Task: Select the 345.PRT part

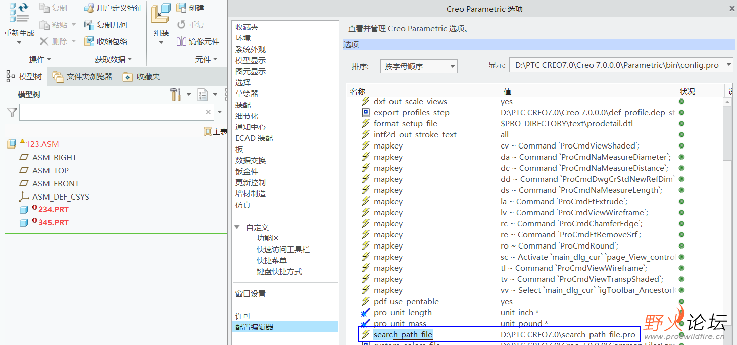Action: 53,222
